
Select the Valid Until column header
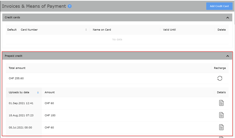point(169,30)
